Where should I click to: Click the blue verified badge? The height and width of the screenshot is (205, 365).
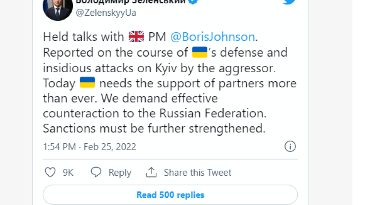[193, 2]
